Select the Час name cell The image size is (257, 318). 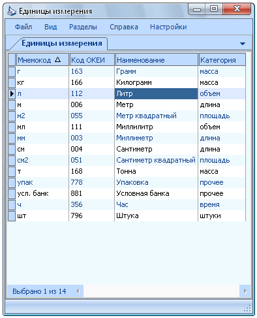point(157,205)
